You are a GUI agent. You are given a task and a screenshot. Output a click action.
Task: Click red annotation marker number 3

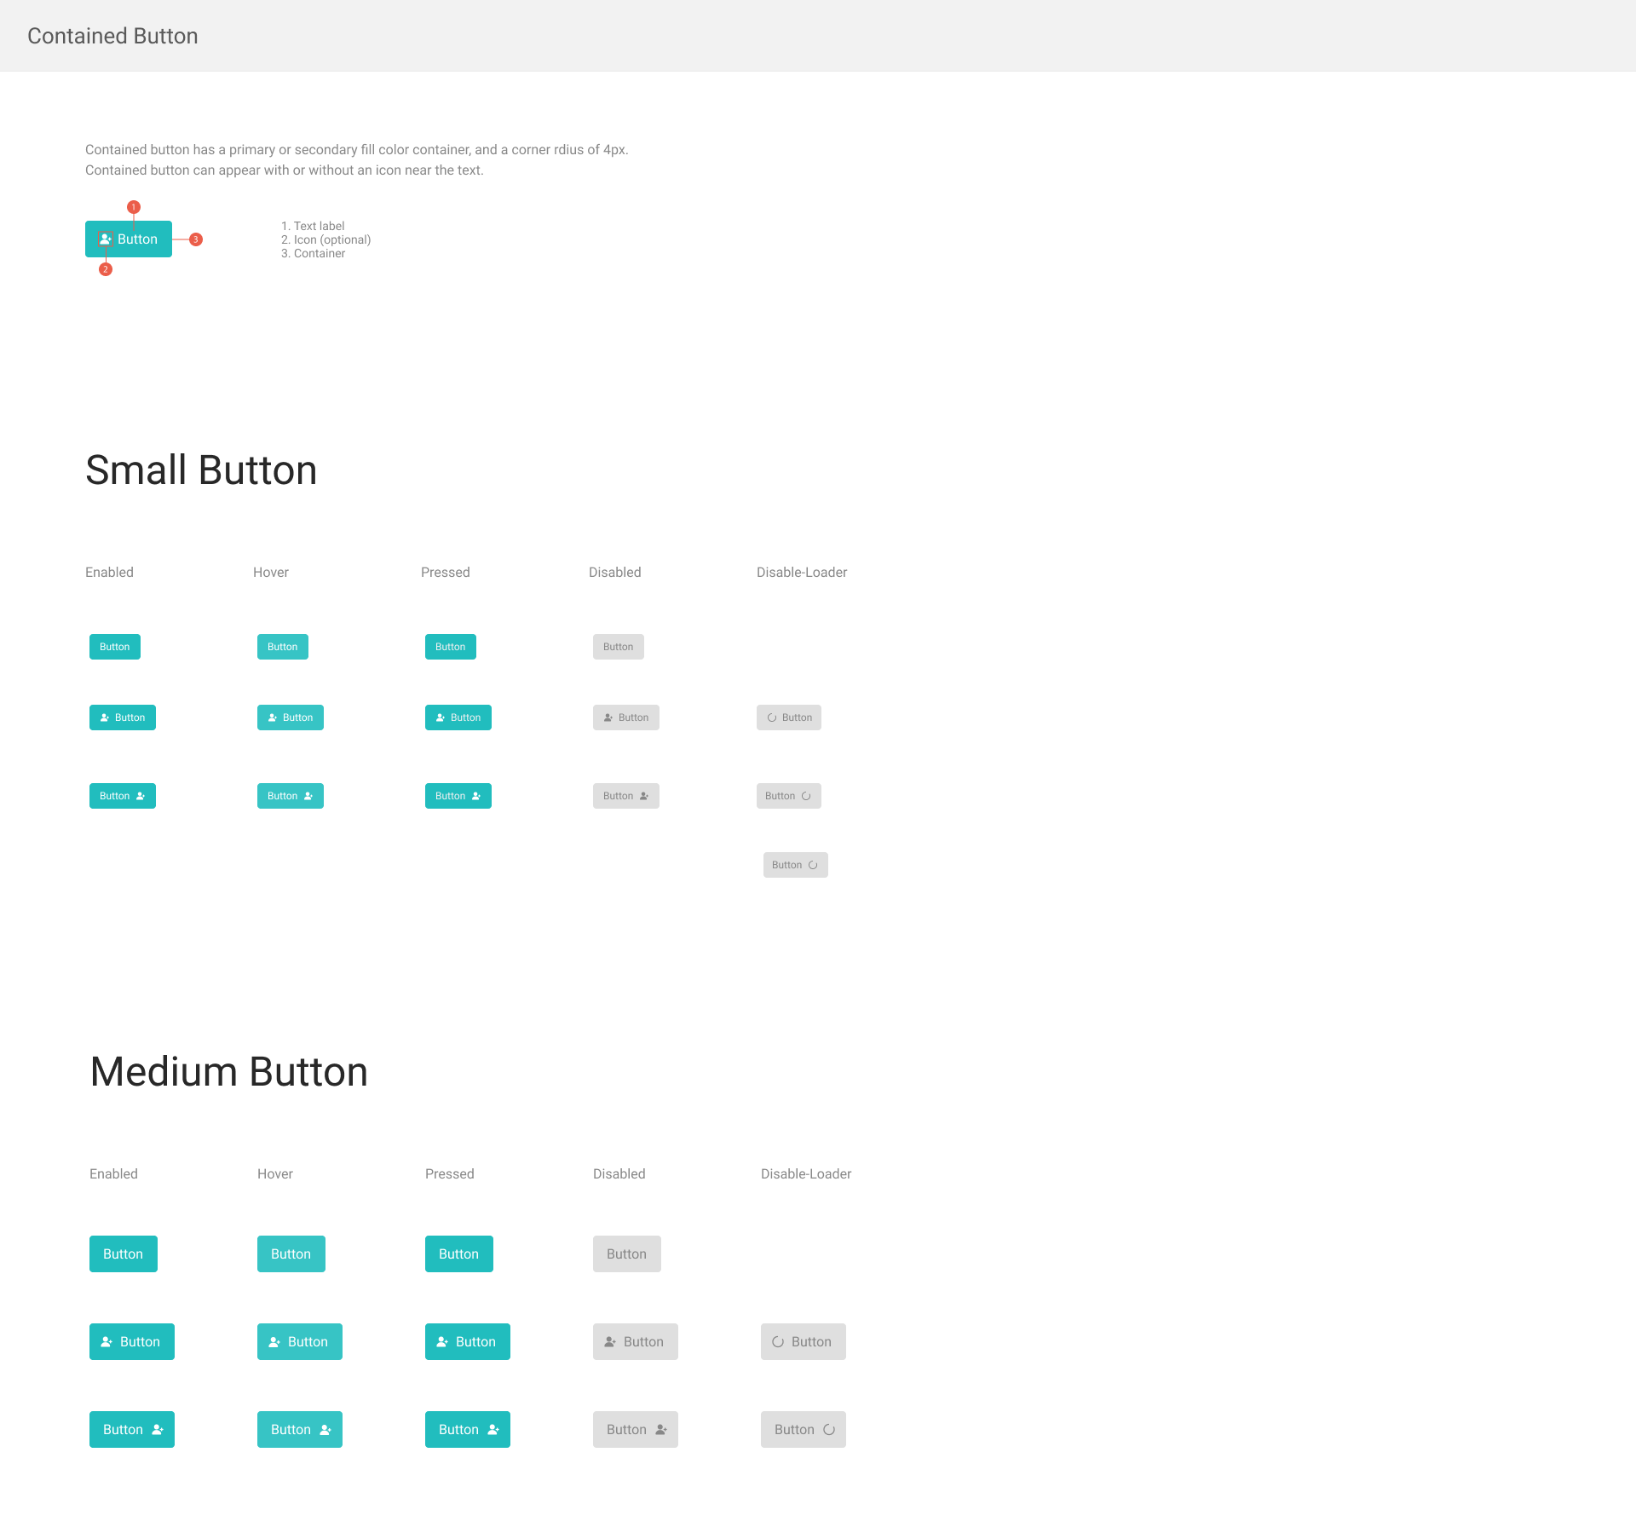[196, 239]
